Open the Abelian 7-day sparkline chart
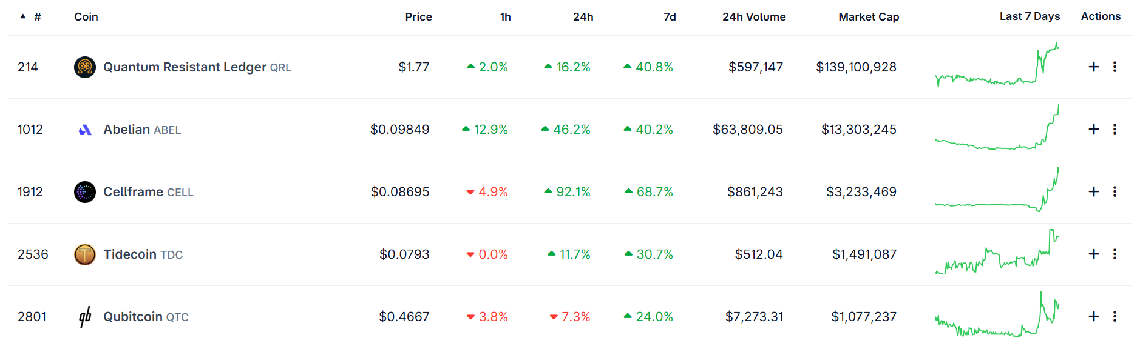Image resolution: width=1140 pixels, height=349 pixels. 997,128
